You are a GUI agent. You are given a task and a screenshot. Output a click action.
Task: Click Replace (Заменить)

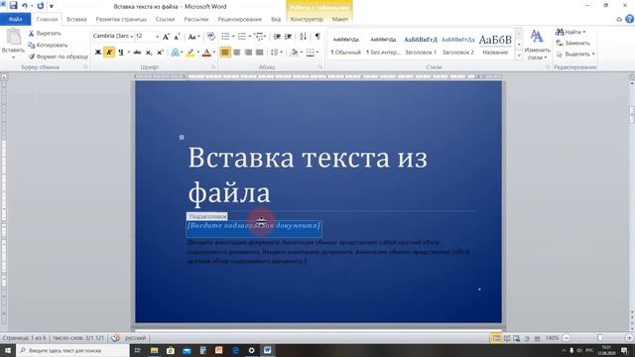(x=573, y=43)
